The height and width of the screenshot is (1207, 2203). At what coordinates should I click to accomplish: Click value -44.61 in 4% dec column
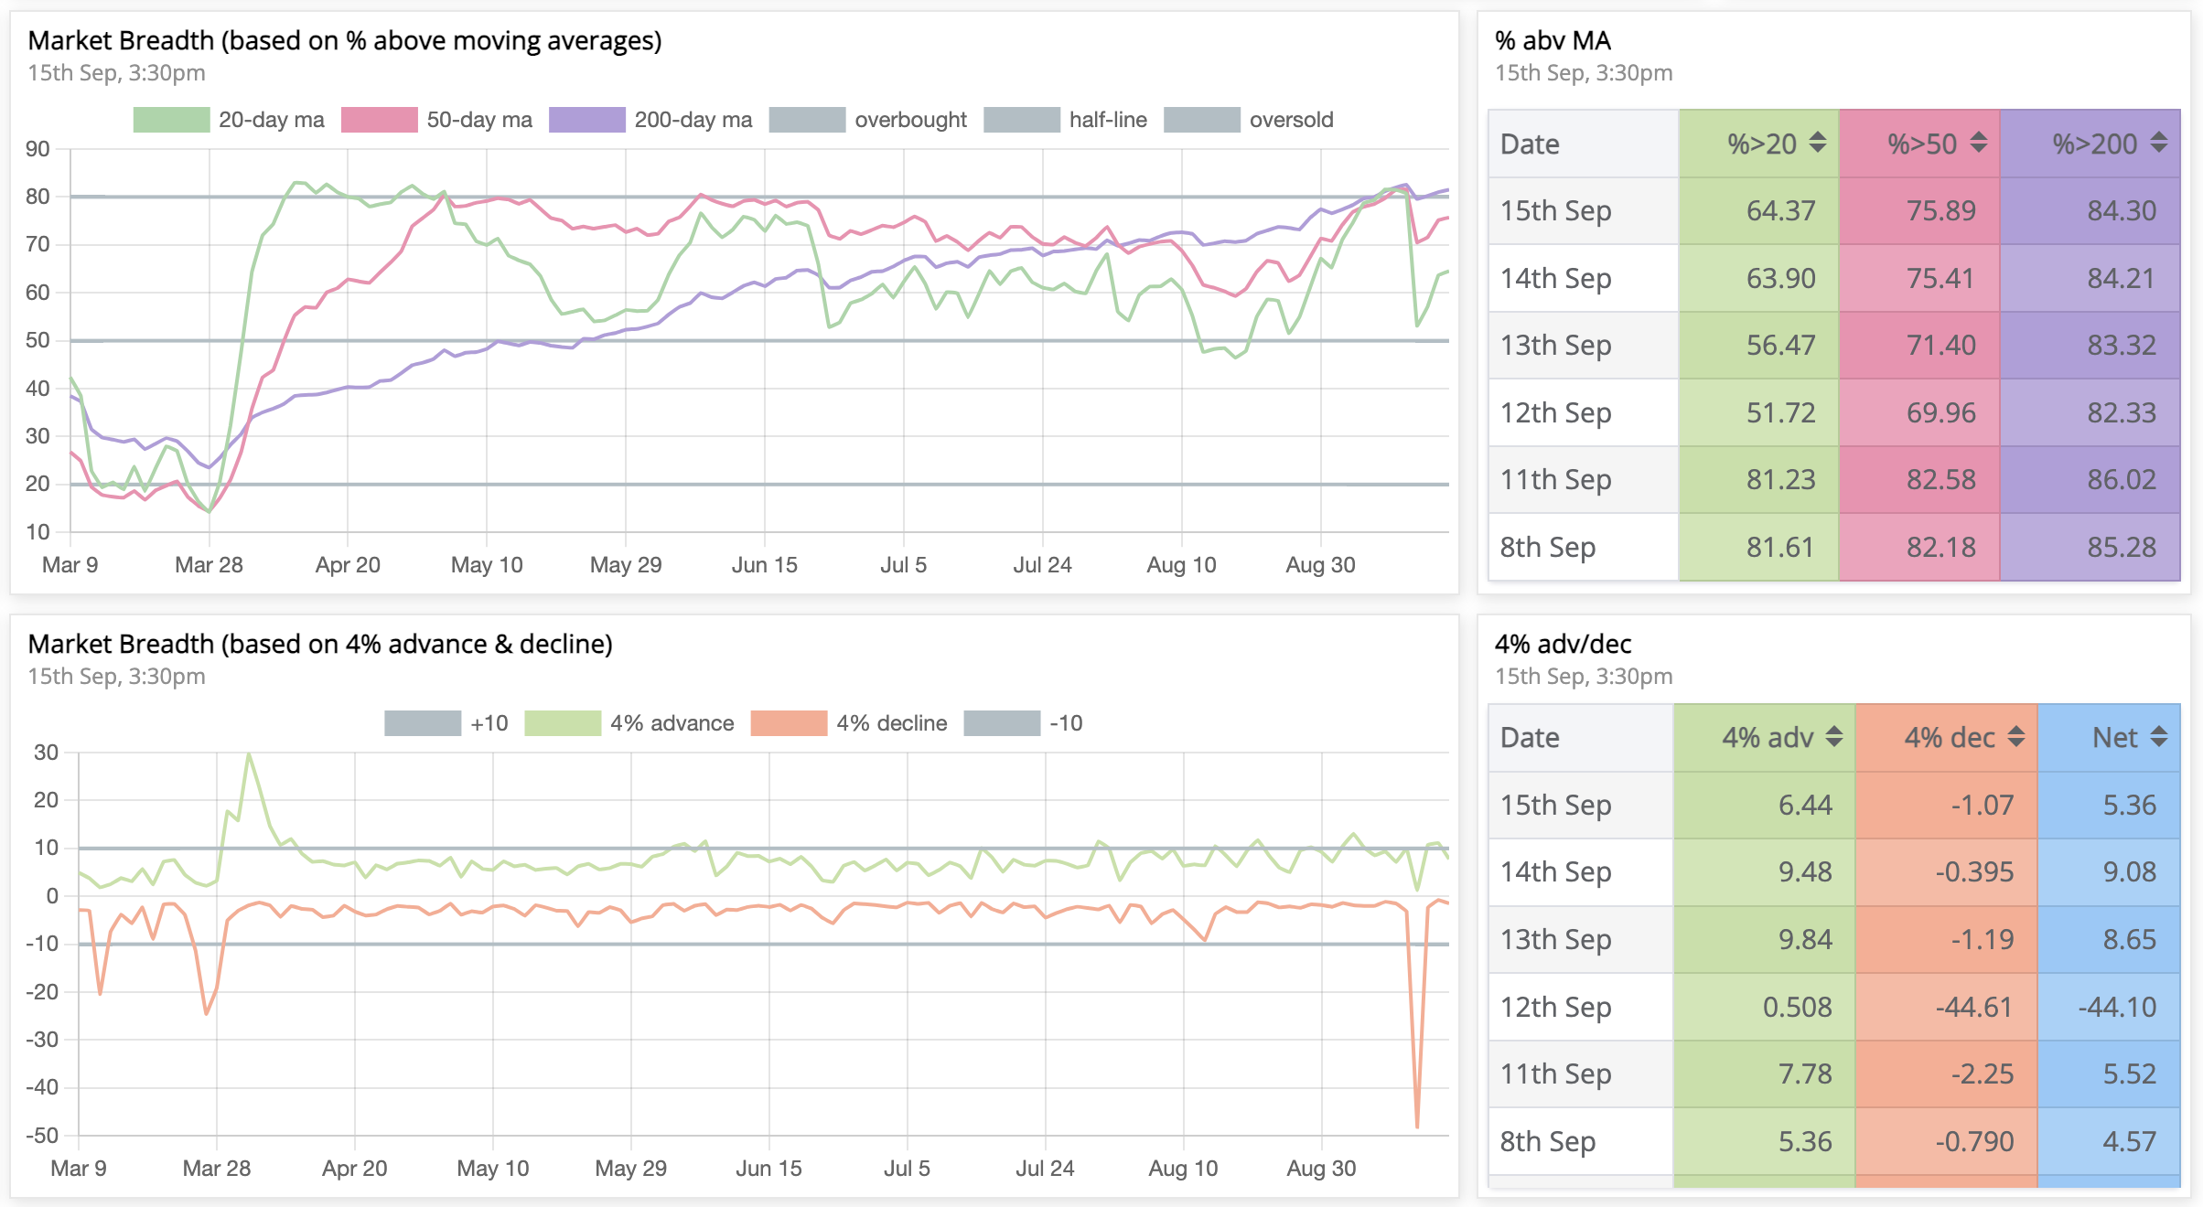pyautogui.click(x=1974, y=1007)
